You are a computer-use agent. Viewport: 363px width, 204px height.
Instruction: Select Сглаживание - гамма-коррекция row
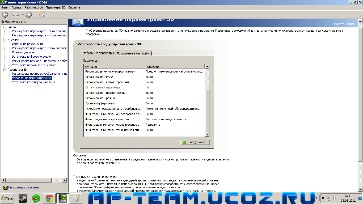tap(145, 82)
